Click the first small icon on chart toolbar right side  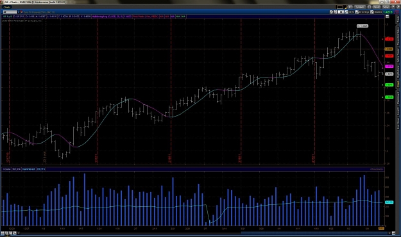click(331, 12)
